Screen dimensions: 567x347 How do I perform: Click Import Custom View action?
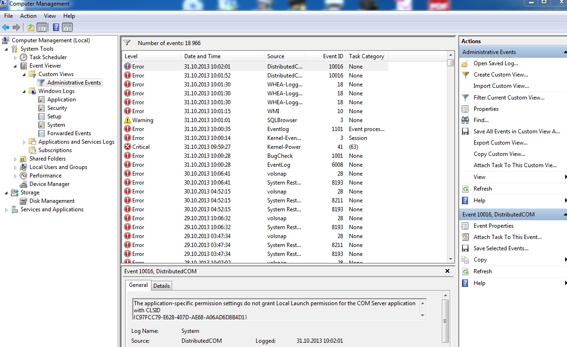501,86
